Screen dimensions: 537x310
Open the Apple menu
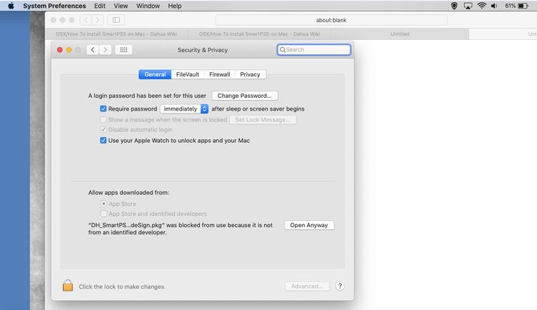(x=11, y=6)
